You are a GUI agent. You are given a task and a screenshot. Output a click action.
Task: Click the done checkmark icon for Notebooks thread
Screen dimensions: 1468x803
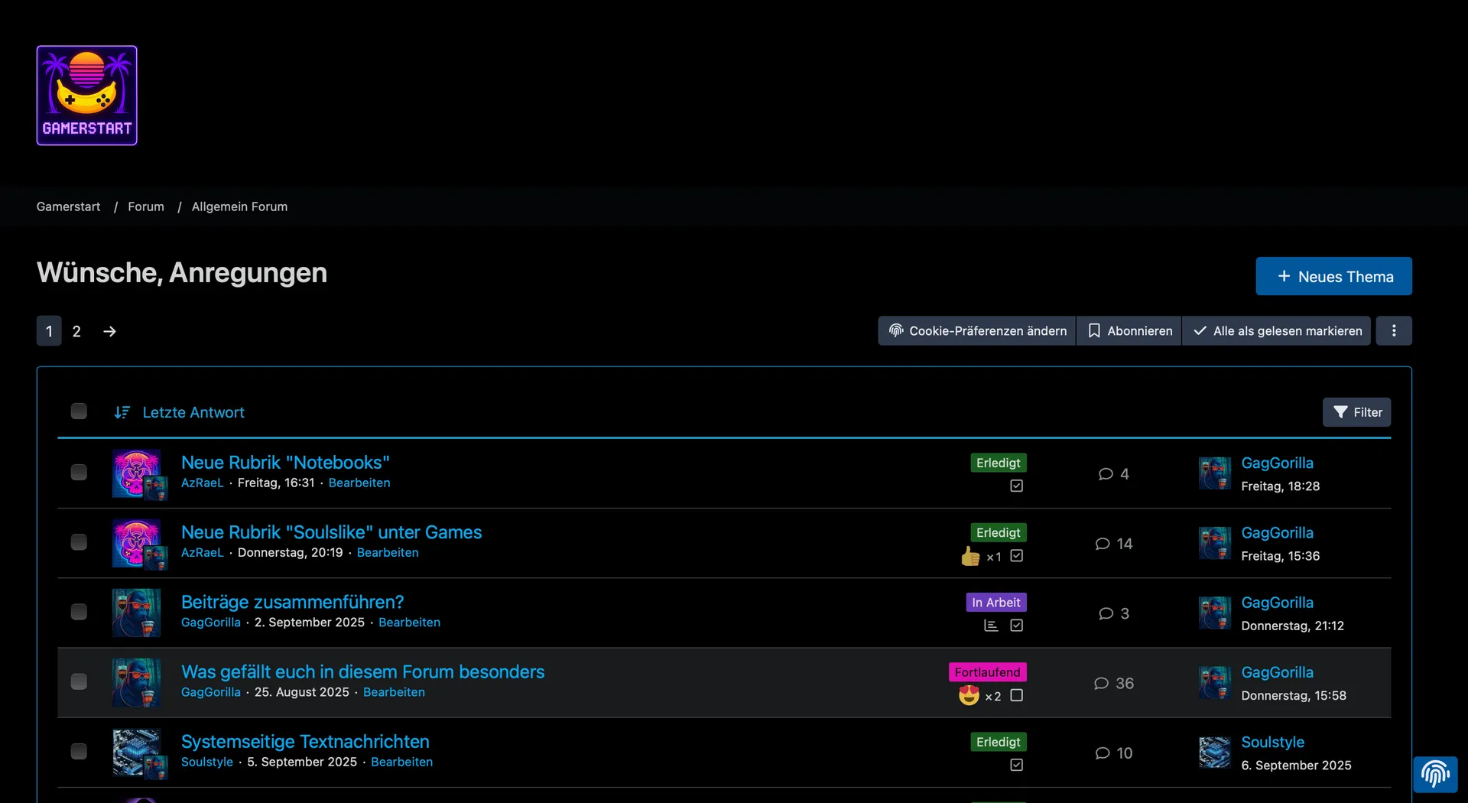[1016, 486]
